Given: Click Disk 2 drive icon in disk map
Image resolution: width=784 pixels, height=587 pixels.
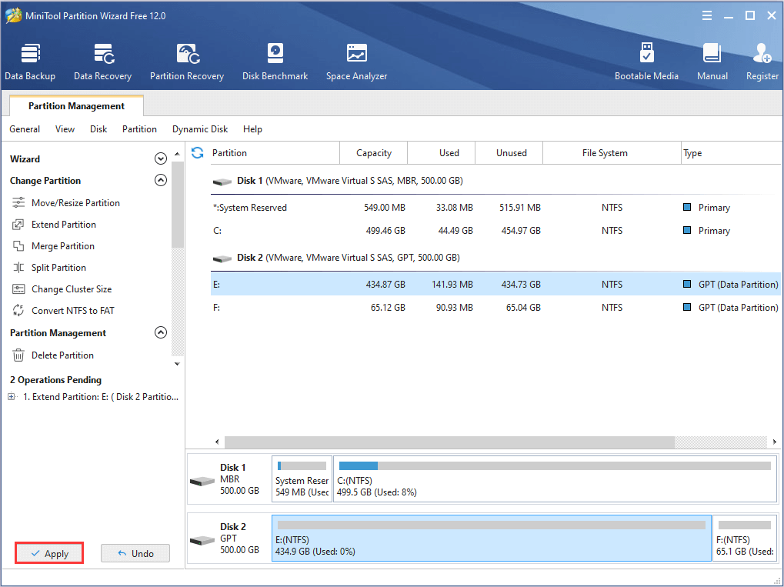Looking at the screenshot, I should click(202, 541).
